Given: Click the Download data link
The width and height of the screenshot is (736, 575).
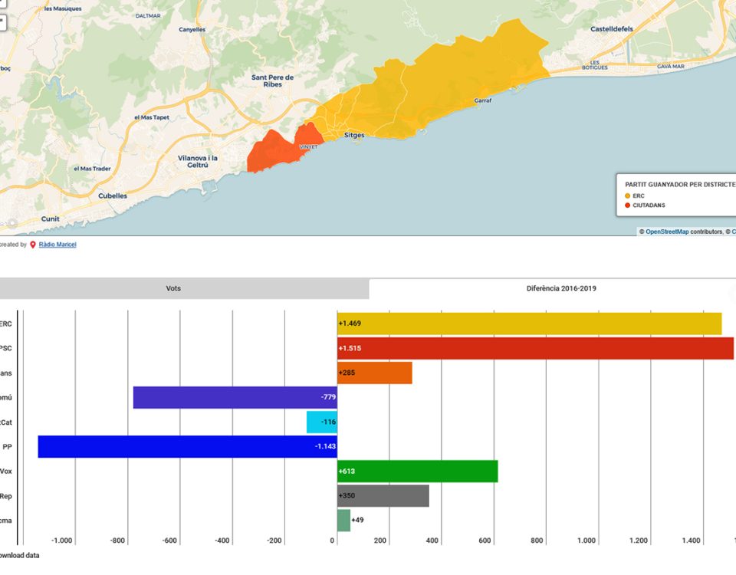Looking at the screenshot, I should point(19,556).
